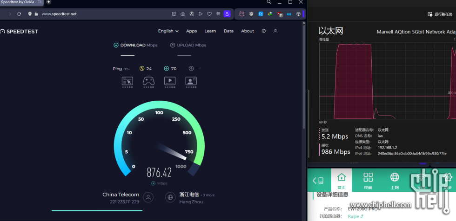The image size is (456, 221).
Task: Switch to the 首页 home tab
Action: (342, 180)
